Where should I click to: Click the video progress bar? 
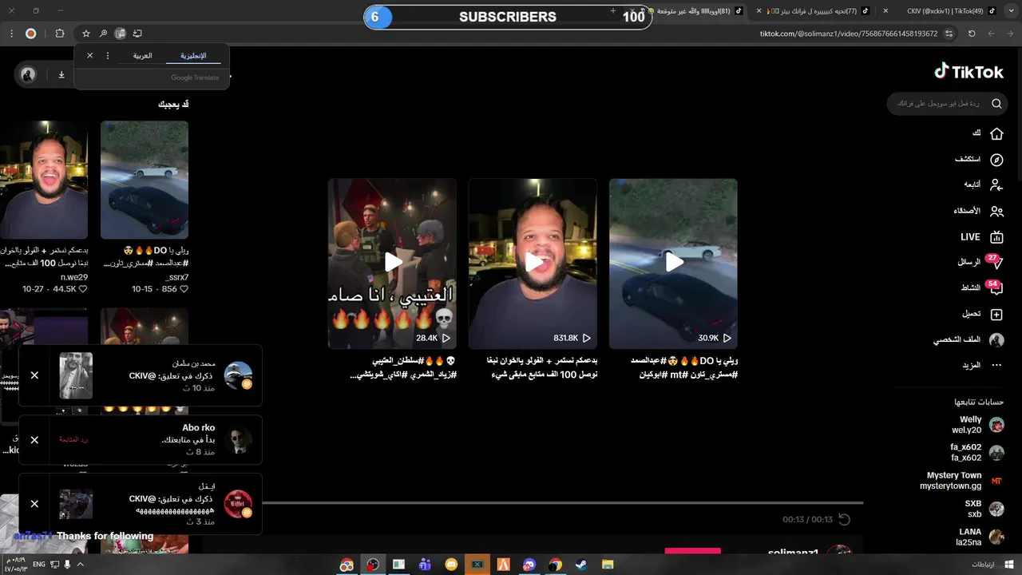tap(563, 503)
